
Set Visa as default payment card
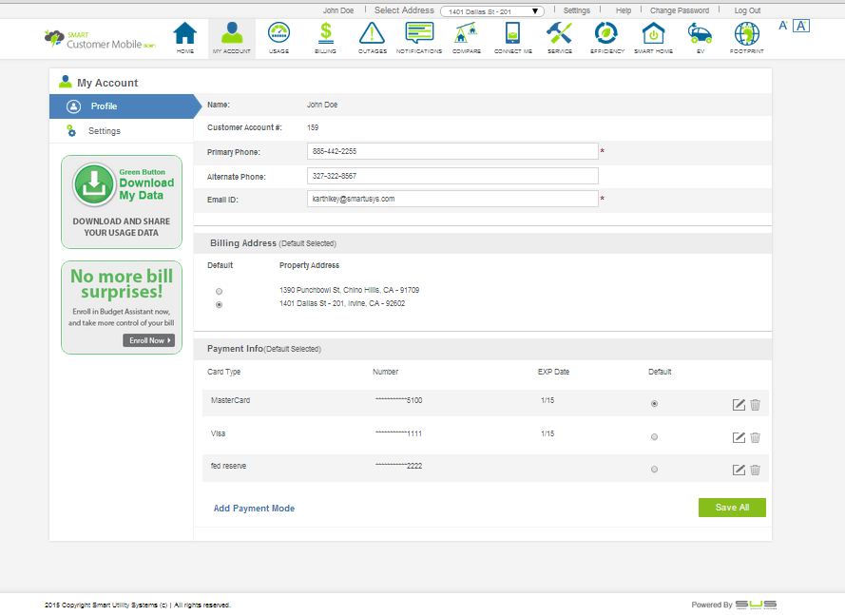(654, 437)
